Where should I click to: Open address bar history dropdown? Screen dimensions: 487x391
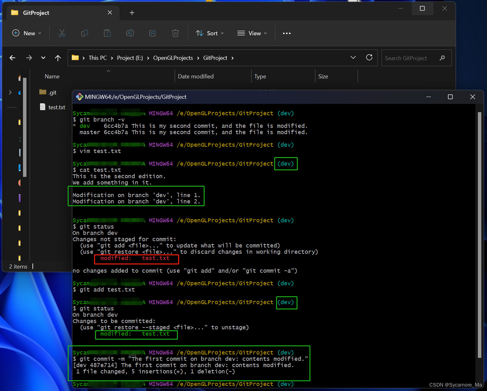point(353,58)
